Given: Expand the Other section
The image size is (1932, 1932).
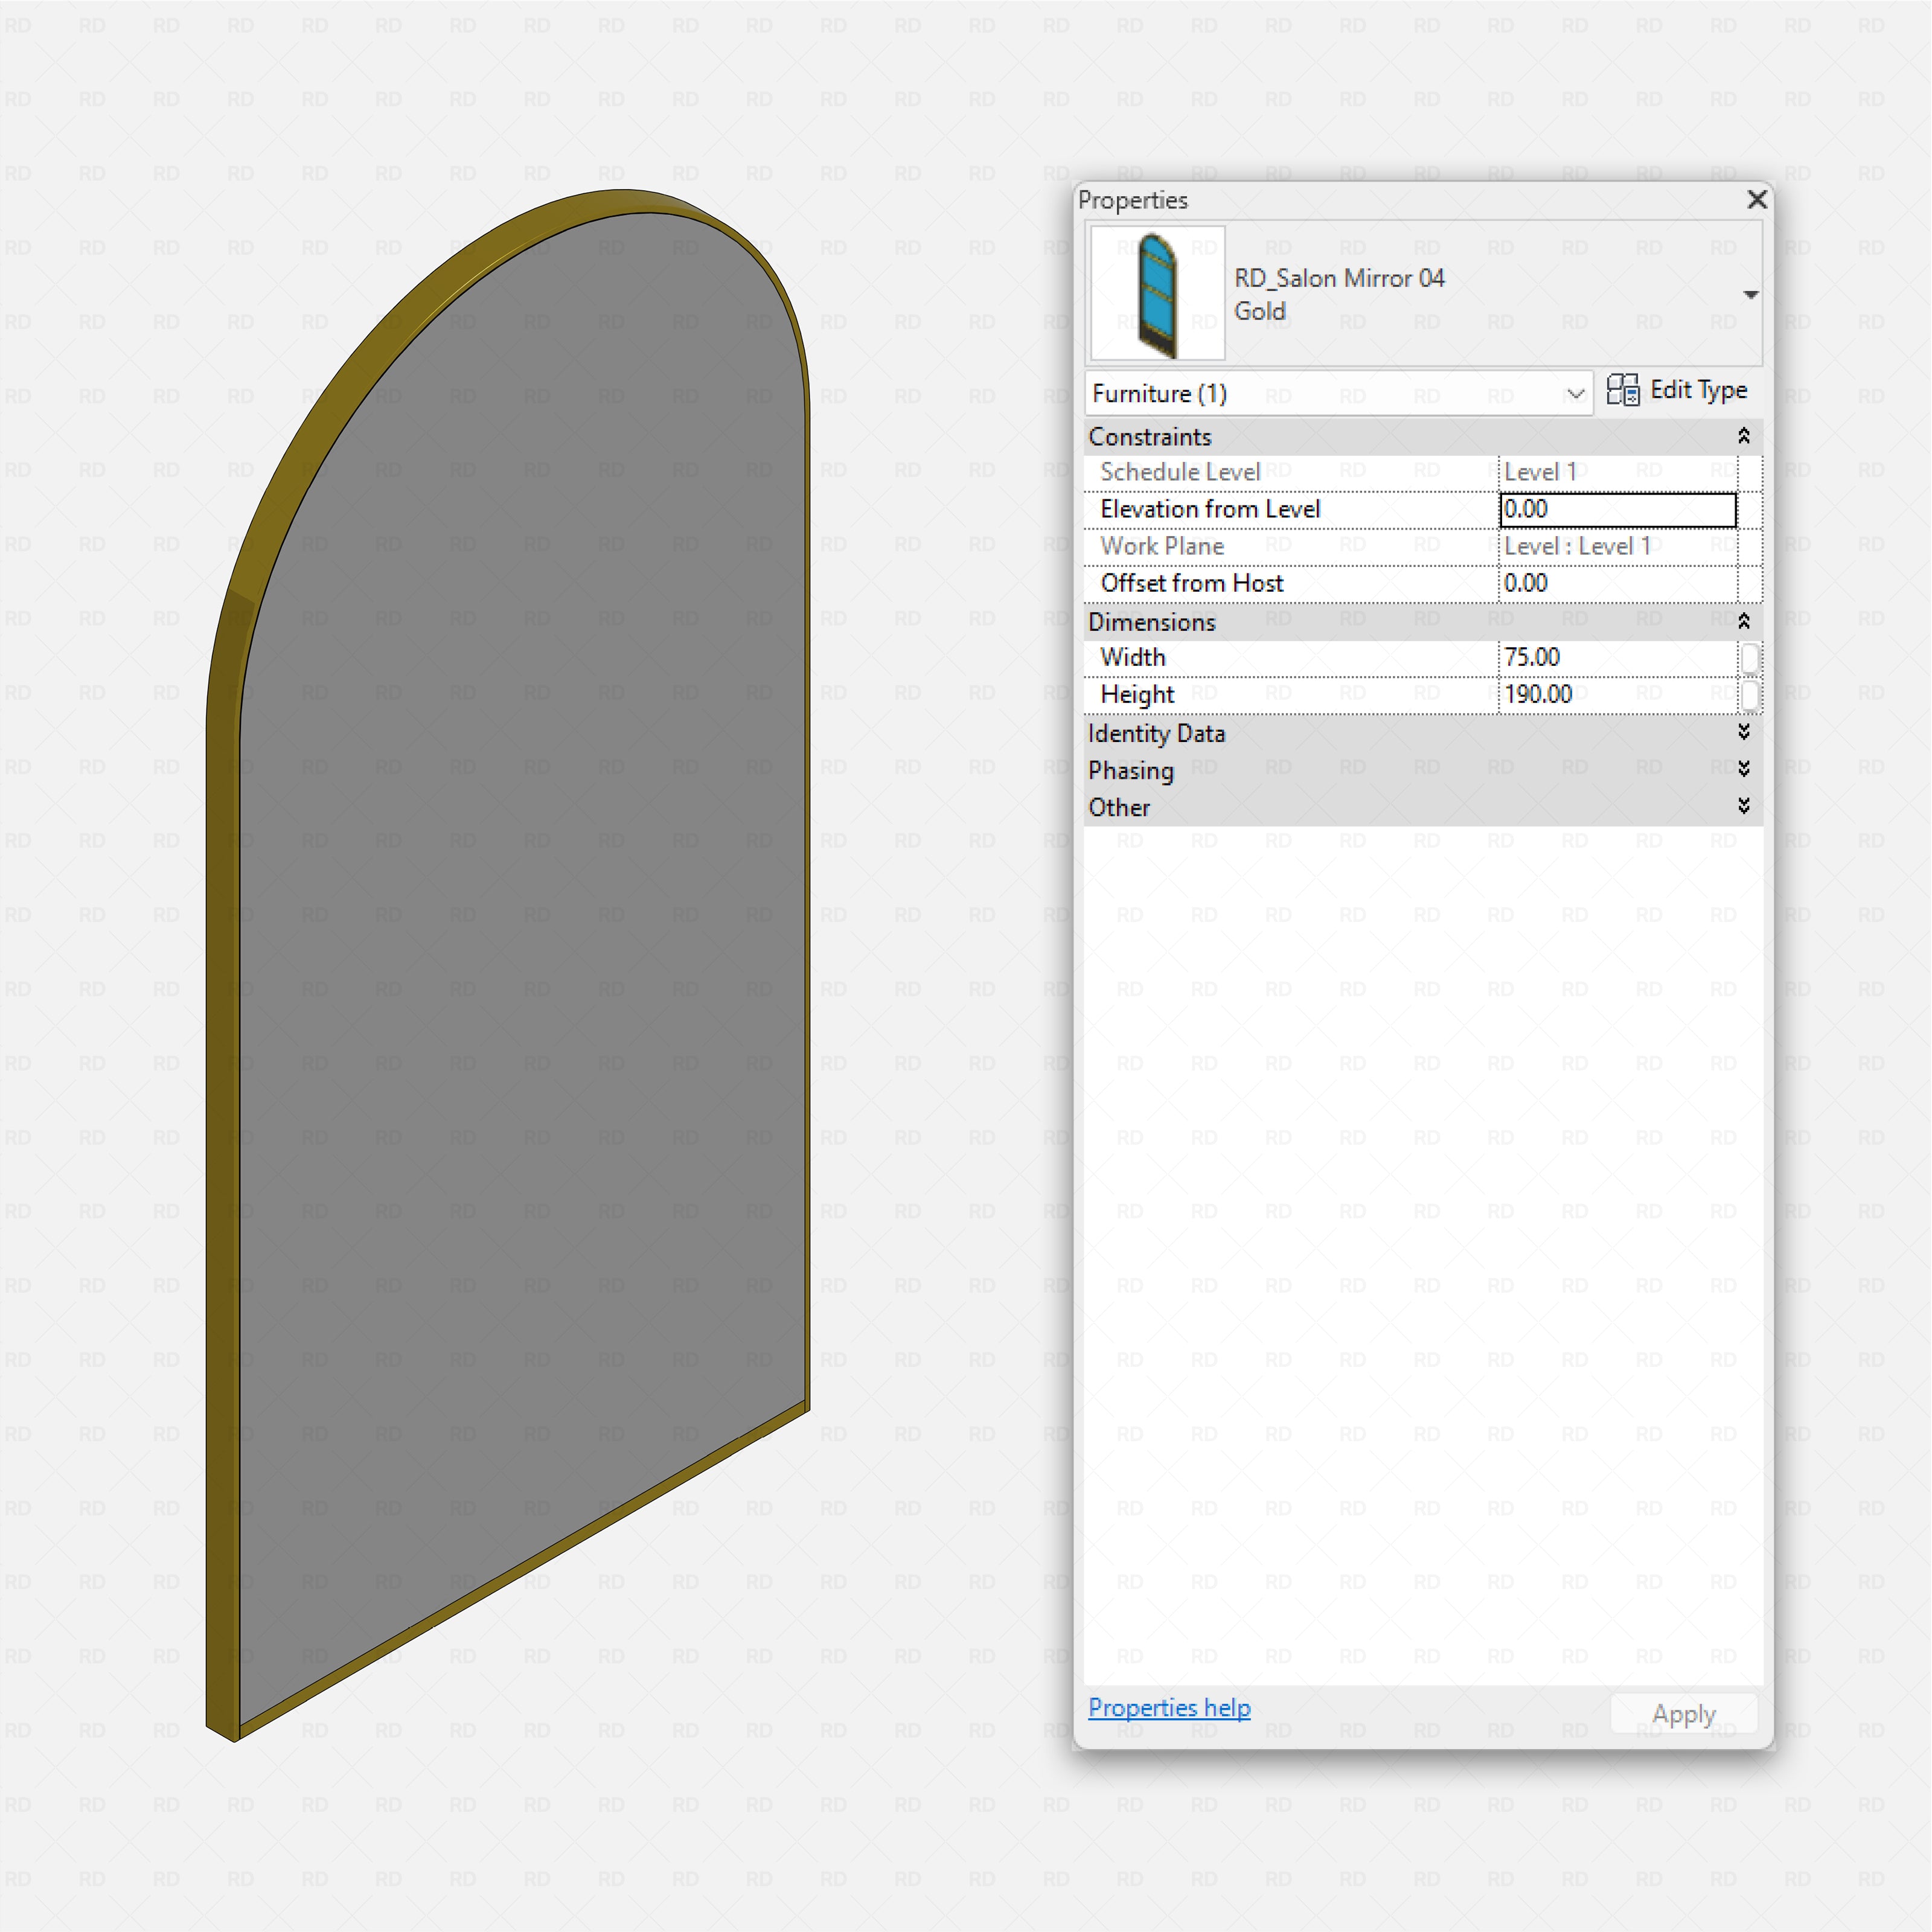Looking at the screenshot, I should pos(1744,807).
